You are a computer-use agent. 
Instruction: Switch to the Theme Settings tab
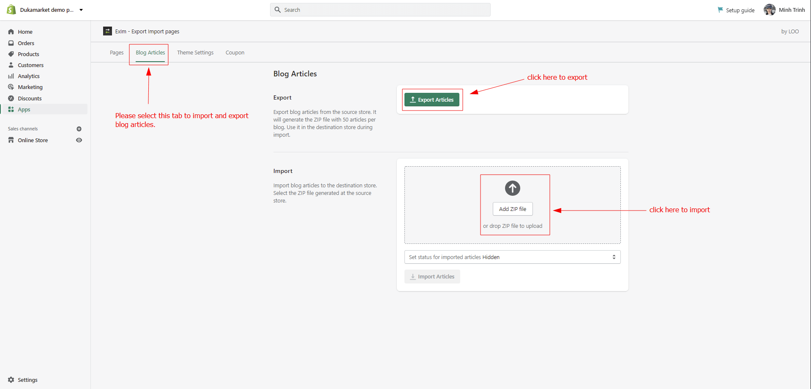(x=195, y=53)
